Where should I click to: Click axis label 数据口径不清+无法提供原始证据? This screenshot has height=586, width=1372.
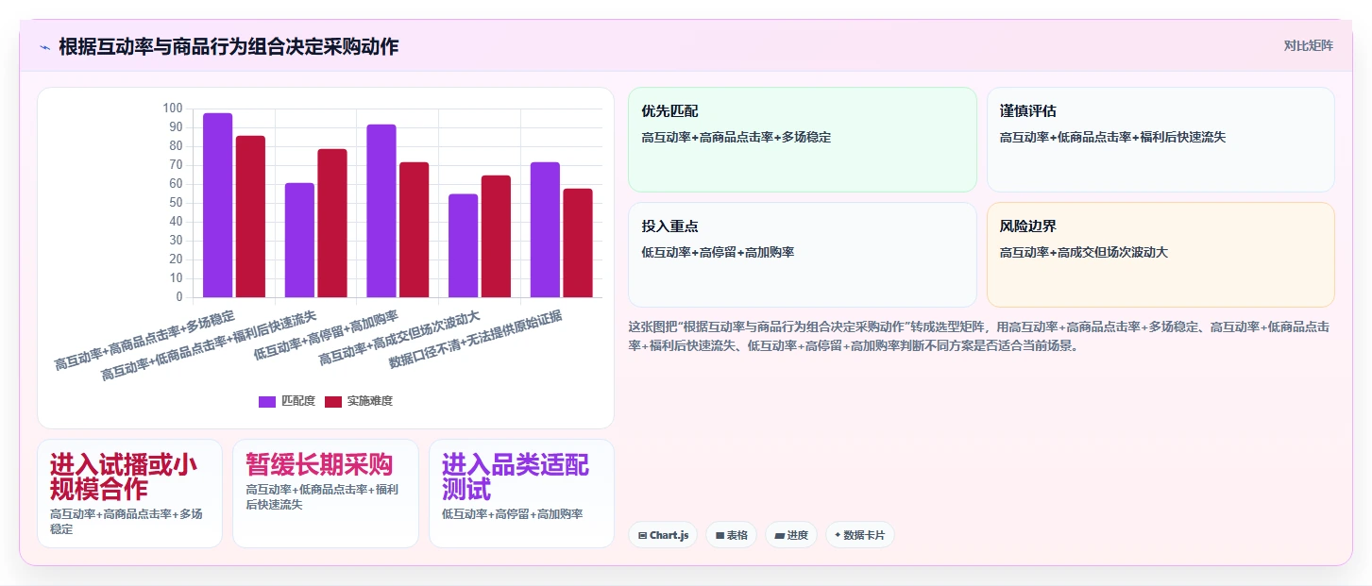[475, 341]
